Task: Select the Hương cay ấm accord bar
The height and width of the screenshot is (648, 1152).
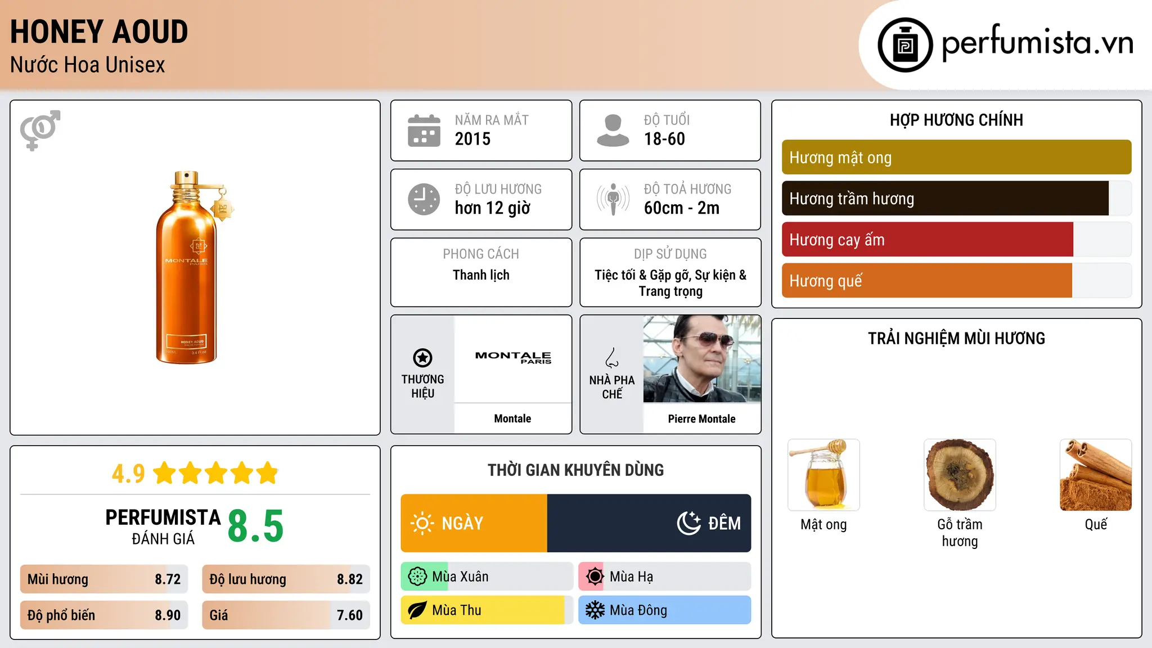Action: pos(956,240)
